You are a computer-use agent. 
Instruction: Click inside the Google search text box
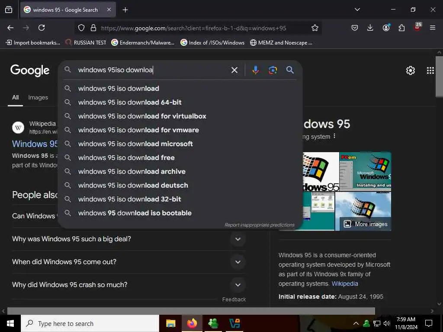(x=153, y=70)
